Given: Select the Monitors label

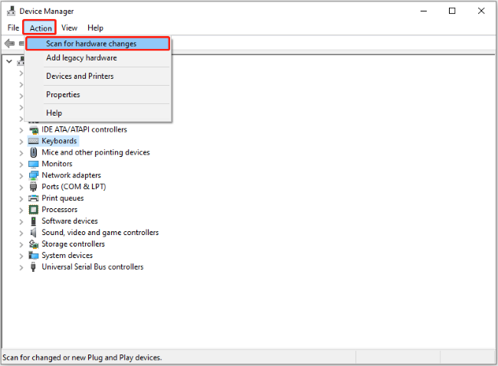Looking at the screenshot, I should coord(57,164).
